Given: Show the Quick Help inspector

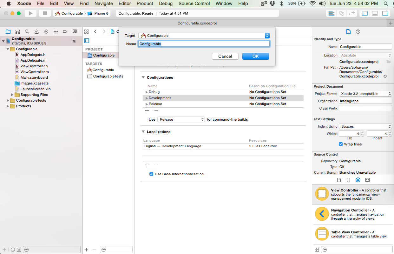Looking at the screenshot, I should pos(358,31).
